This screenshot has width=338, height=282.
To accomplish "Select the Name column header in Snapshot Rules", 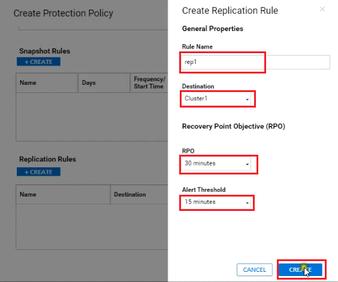I will 47,83.
